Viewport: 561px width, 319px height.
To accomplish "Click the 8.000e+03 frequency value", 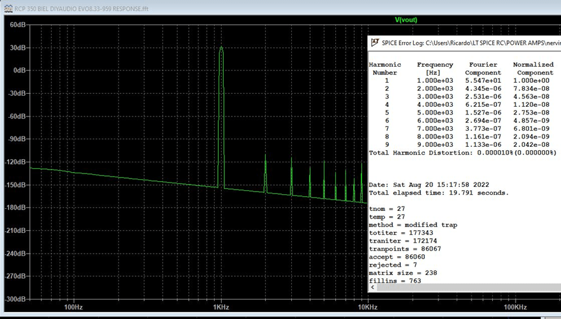I will (x=435, y=137).
